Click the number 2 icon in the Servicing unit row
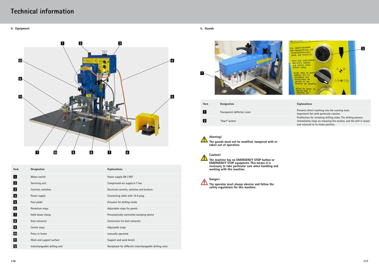The width and height of the screenshot is (379, 268). [x=15, y=183]
